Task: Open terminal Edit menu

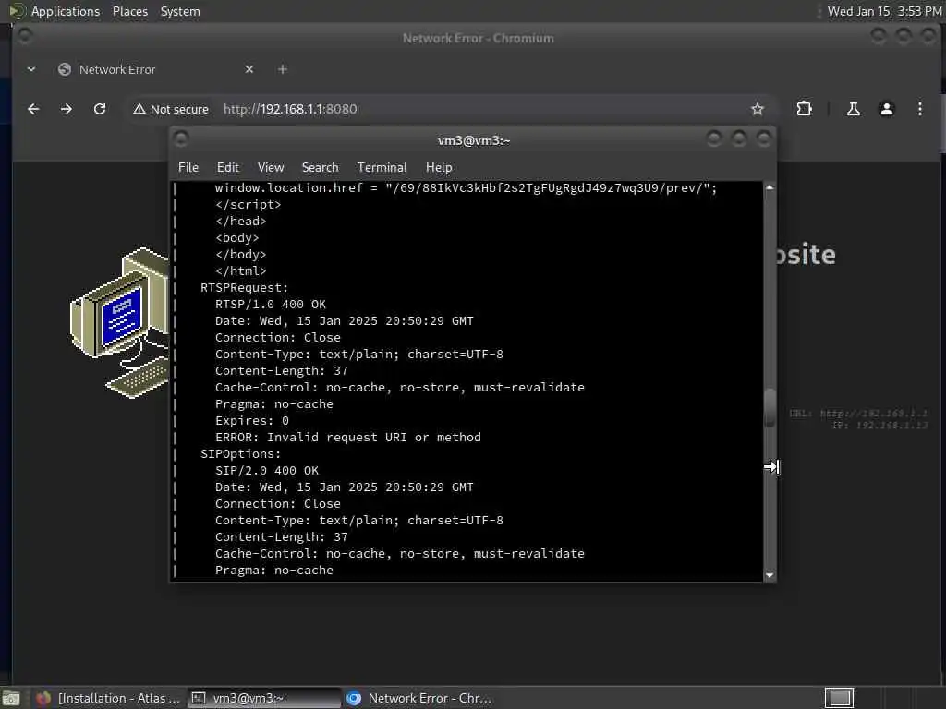Action: (x=228, y=168)
